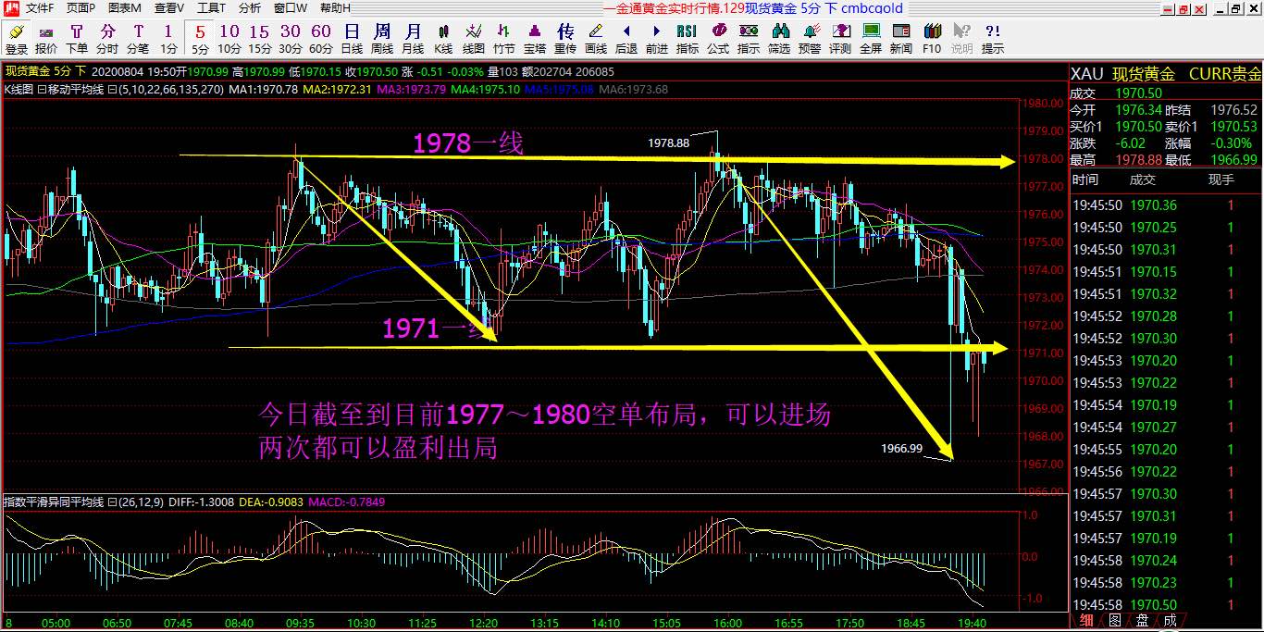
Task: Select the 15分 period button
Action: (x=260, y=40)
